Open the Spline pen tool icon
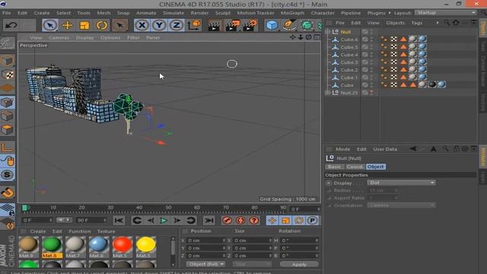This screenshot has height=274, width=487. click(x=289, y=25)
